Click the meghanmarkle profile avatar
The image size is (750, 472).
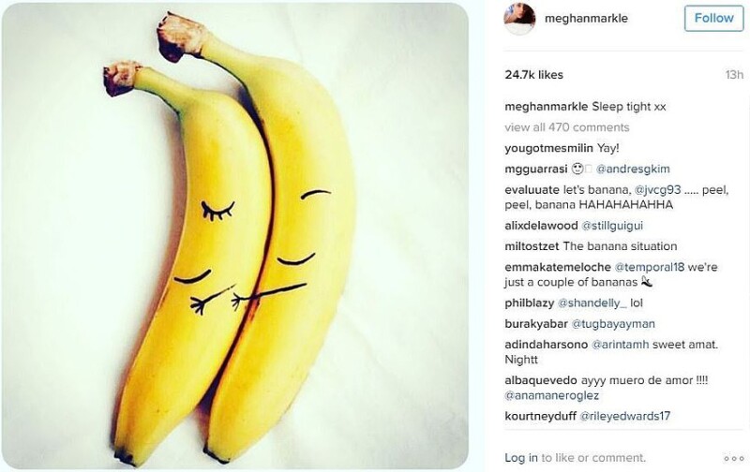[519, 19]
